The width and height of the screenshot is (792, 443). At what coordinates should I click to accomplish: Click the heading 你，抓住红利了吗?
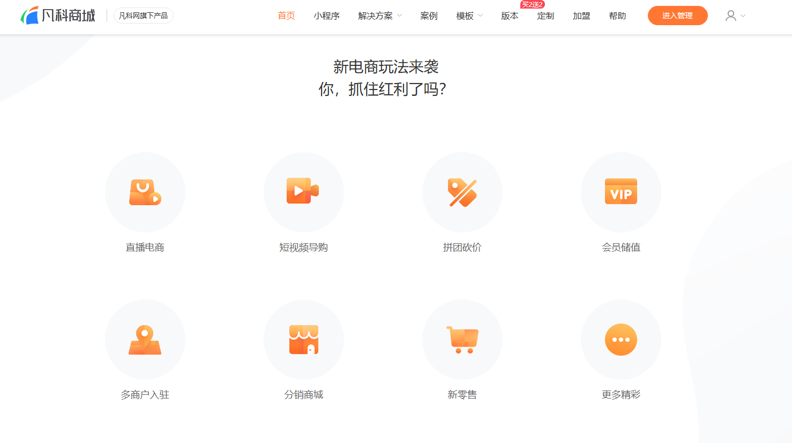(x=383, y=89)
